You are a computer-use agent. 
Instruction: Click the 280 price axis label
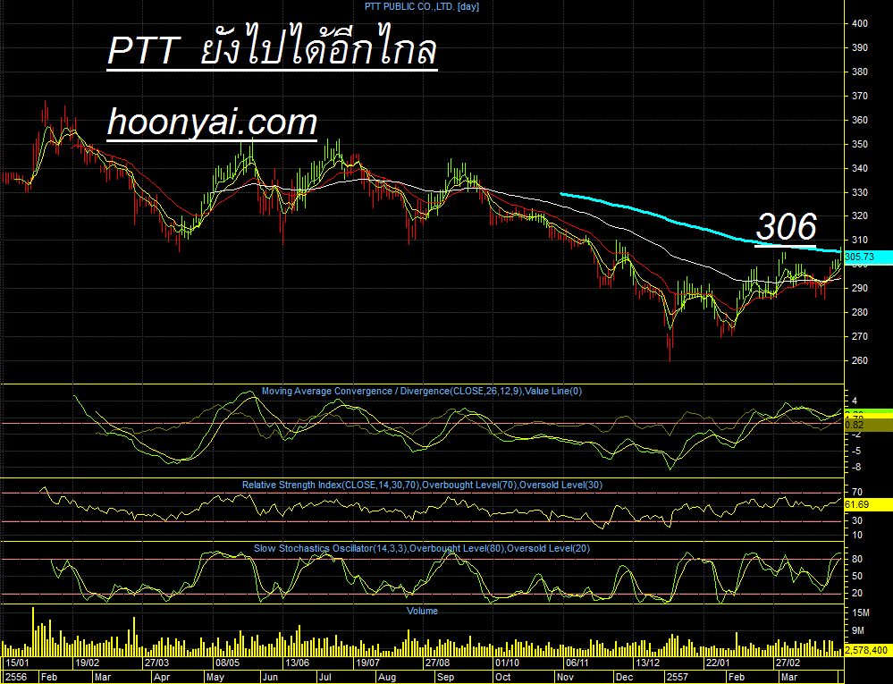coord(860,312)
